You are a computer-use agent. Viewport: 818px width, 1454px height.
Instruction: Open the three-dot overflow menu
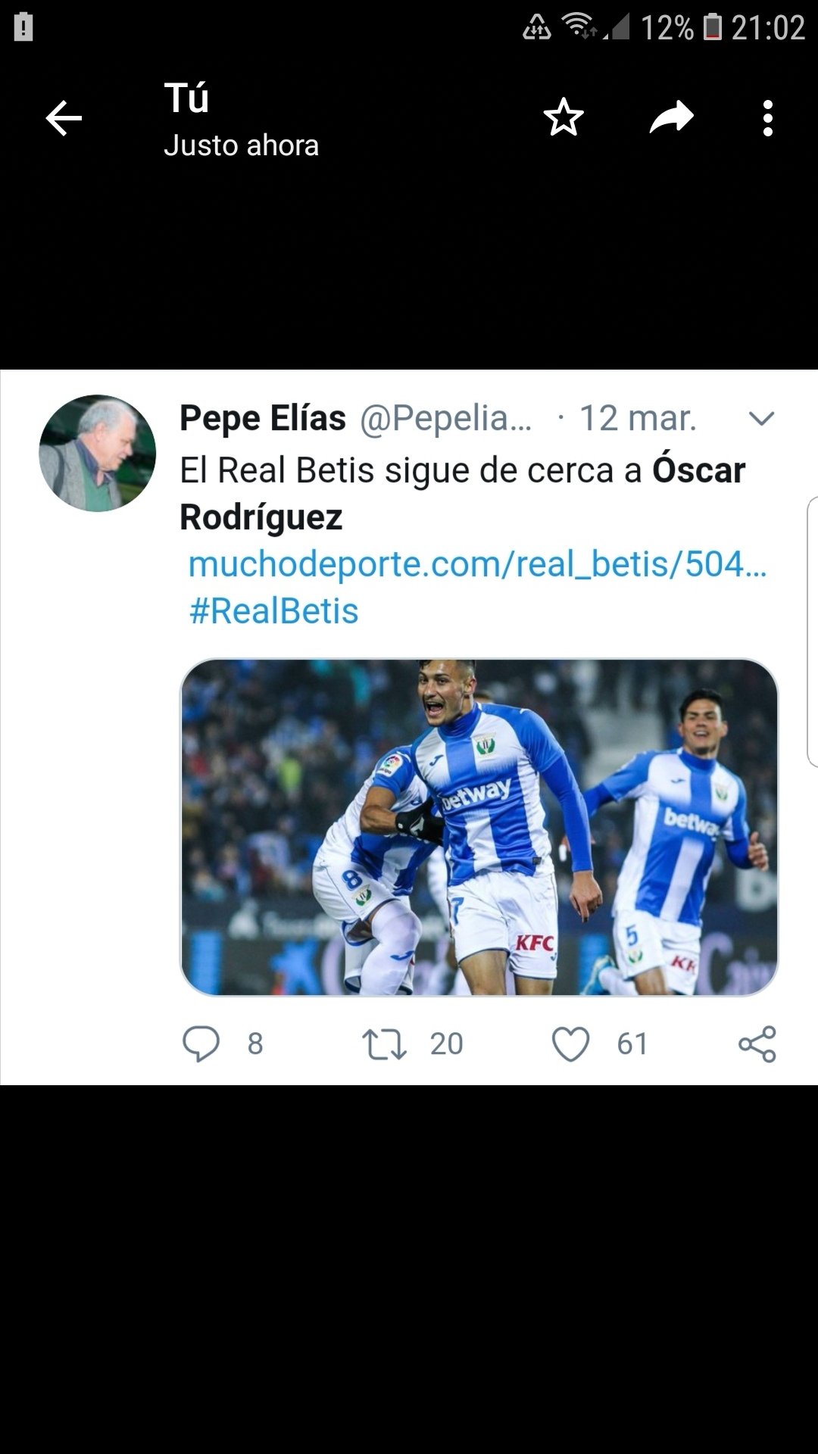[x=768, y=118]
